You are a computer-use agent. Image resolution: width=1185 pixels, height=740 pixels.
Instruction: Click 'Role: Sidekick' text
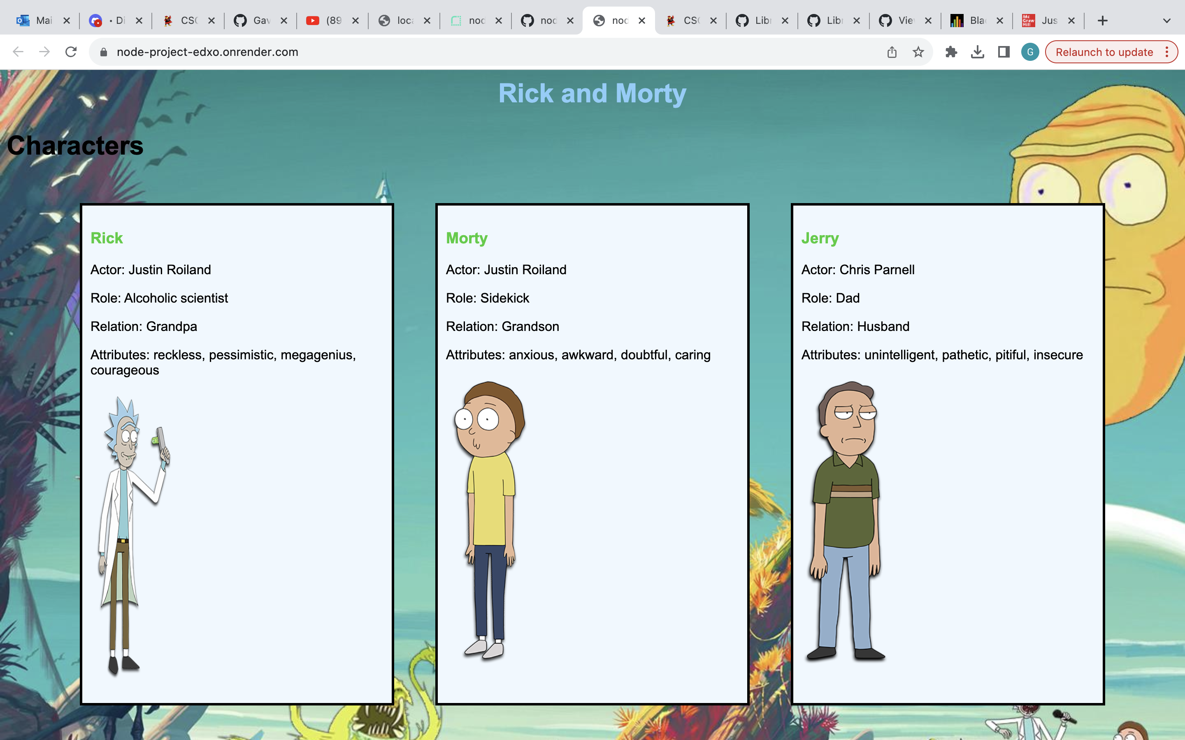(488, 298)
